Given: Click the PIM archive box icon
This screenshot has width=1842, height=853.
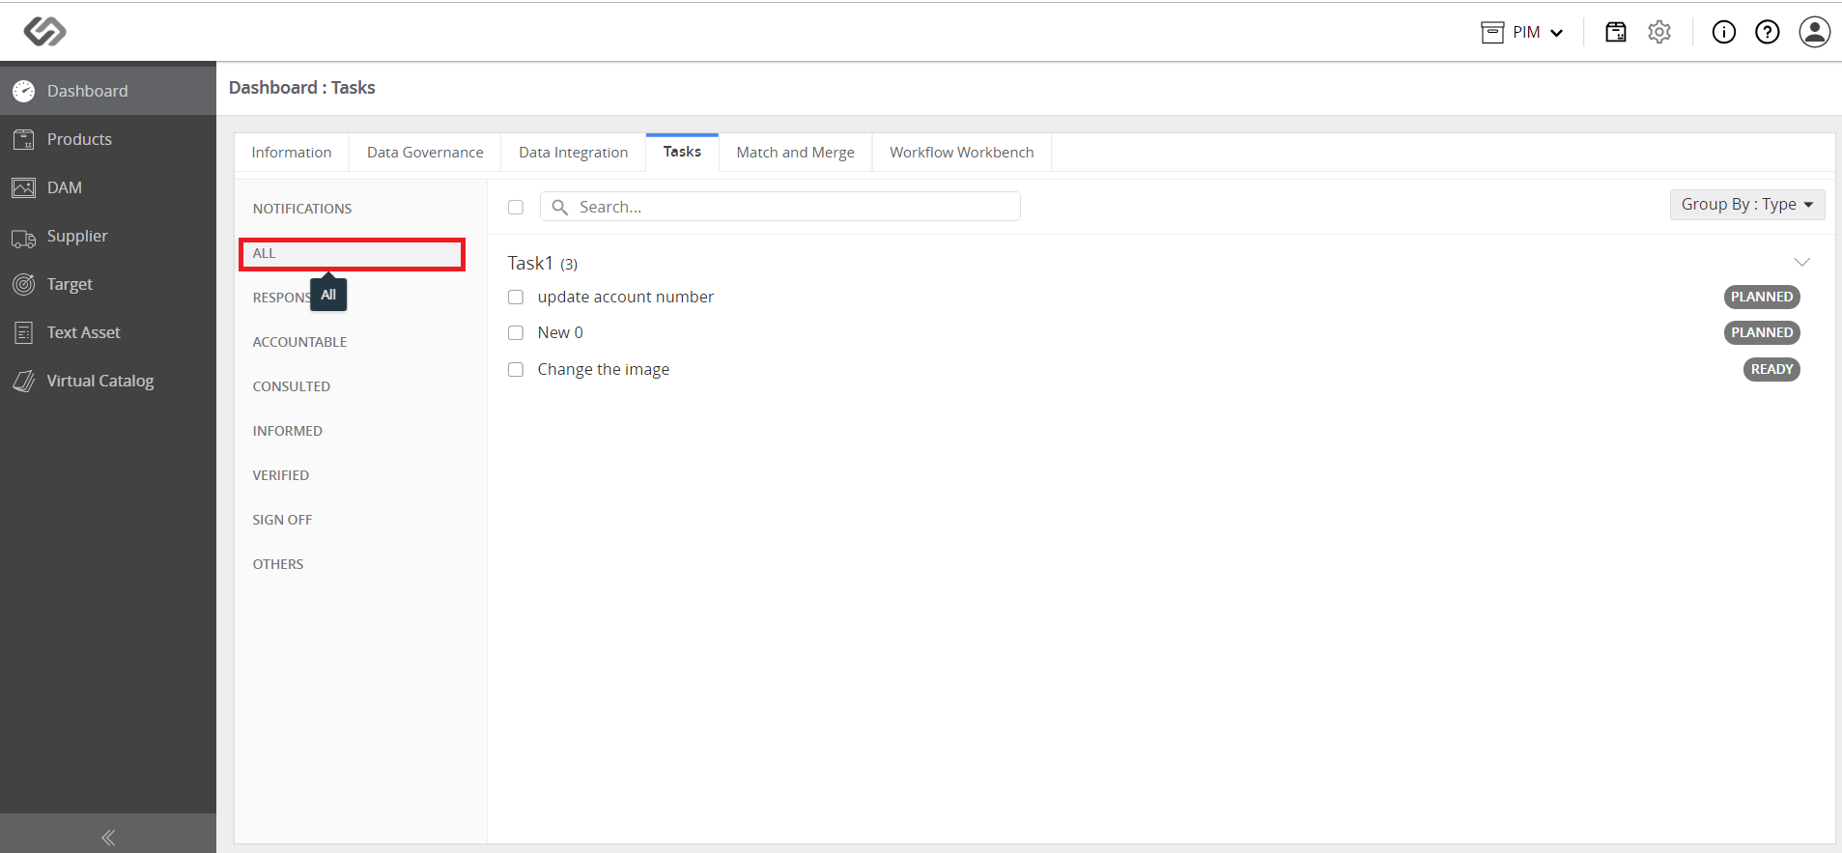Looking at the screenshot, I should [1492, 32].
